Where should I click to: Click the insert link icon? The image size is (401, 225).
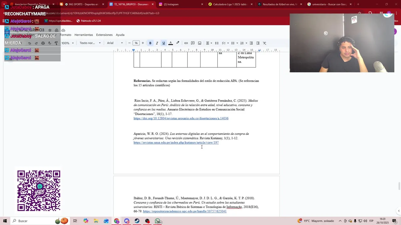(186, 43)
